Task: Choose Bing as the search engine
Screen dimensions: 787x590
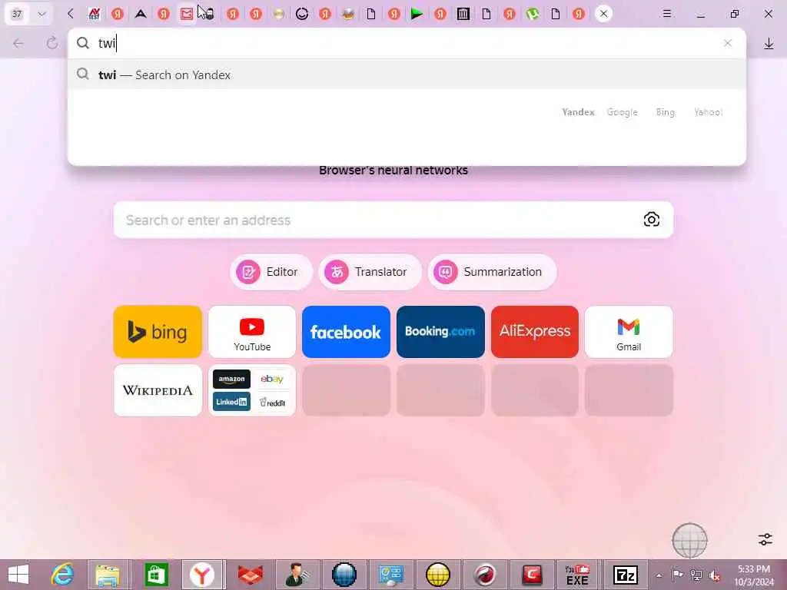Action: pyautogui.click(x=665, y=112)
